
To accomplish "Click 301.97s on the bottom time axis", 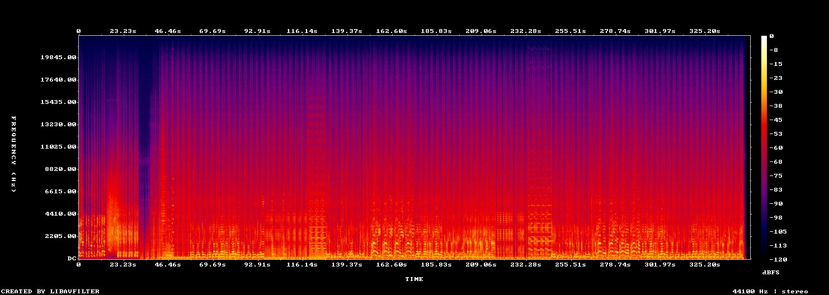I will 660,264.
